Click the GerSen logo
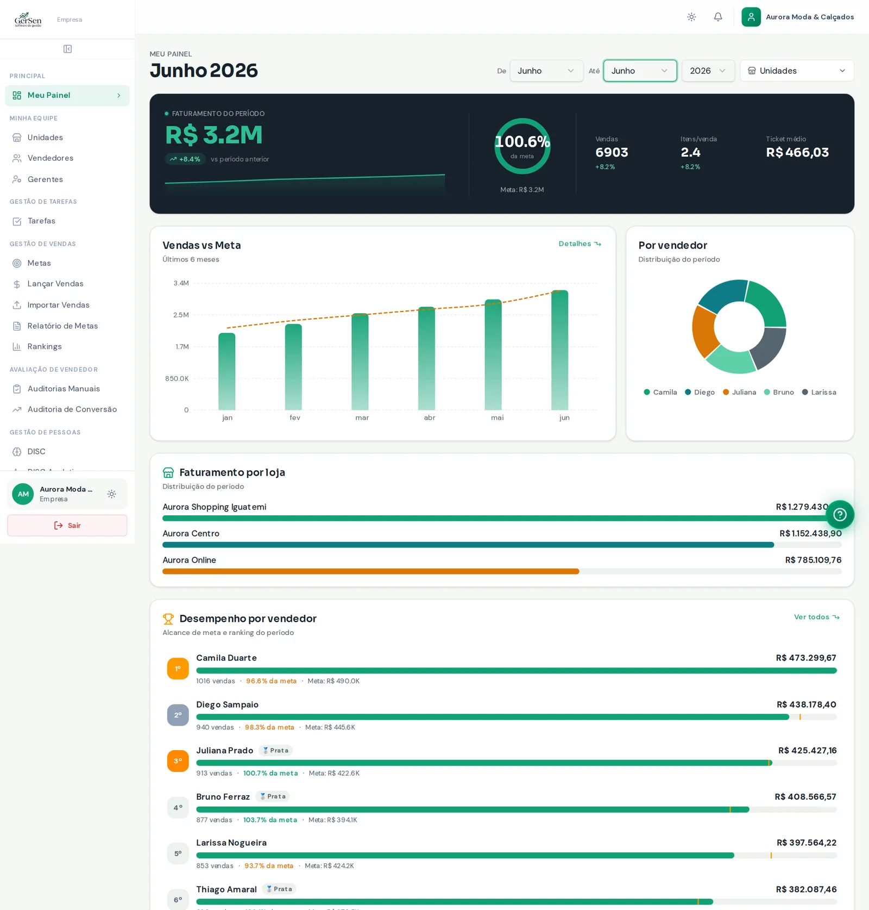Screen dimensions: 869x910 [x=28, y=20]
